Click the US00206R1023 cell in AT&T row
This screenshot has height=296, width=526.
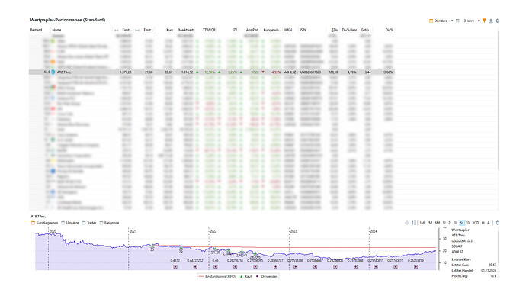pyautogui.click(x=310, y=72)
